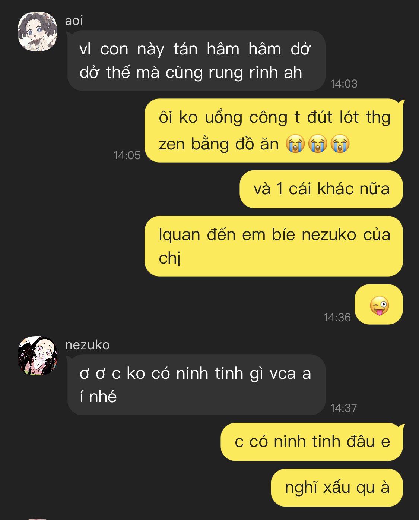Select nezuko's reply about ninh tinh
The height and width of the screenshot is (520, 419).
coord(196,385)
